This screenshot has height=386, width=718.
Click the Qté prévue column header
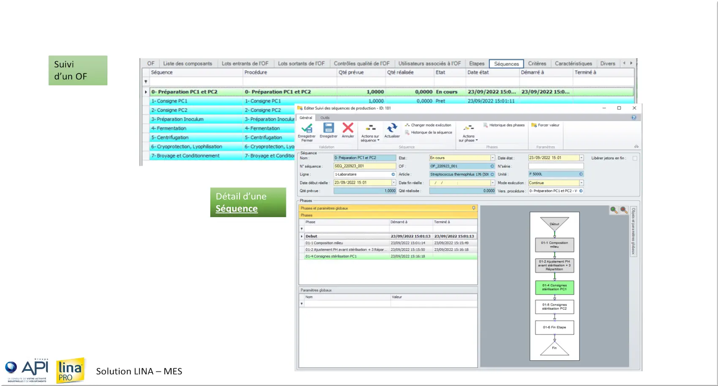(361, 72)
